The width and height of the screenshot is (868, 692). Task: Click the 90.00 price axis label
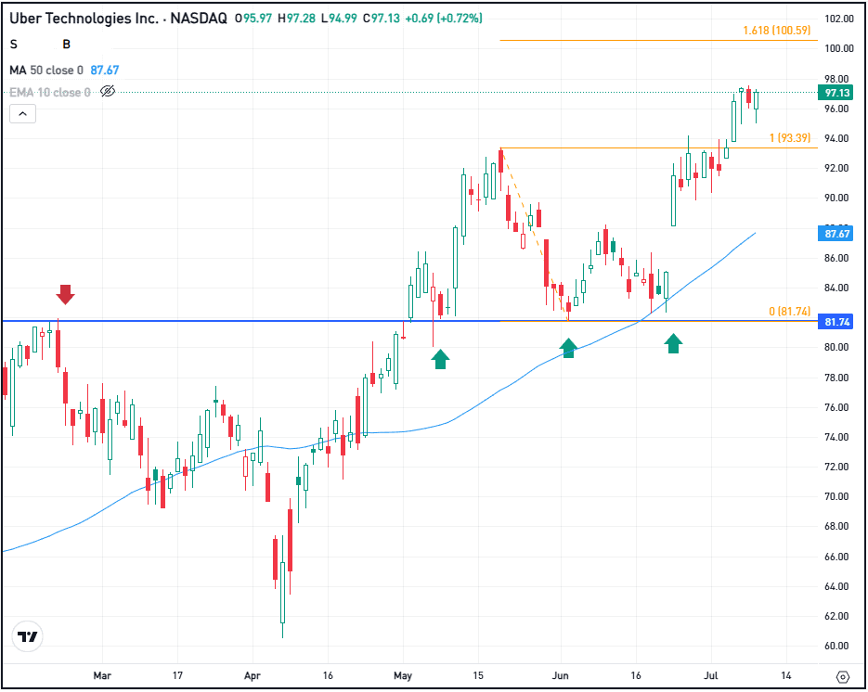(836, 198)
